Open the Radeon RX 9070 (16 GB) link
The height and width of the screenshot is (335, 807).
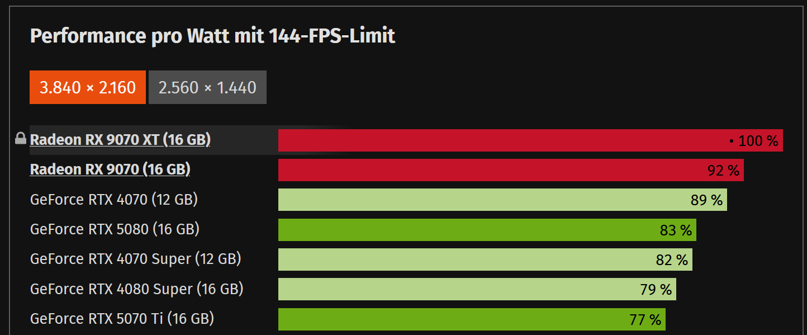pos(110,169)
